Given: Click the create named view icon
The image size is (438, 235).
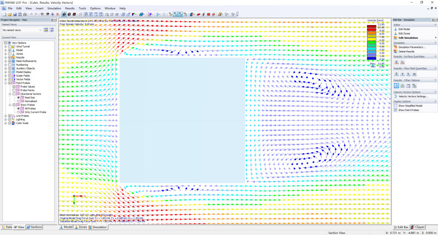Looking at the screenshot, I should (46, 30).
